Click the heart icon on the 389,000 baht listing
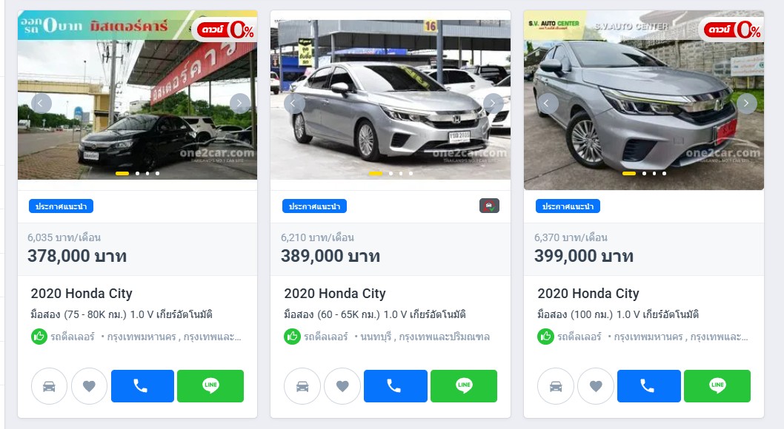This screenshot has height=429, width=784. [x=342, y=385]
